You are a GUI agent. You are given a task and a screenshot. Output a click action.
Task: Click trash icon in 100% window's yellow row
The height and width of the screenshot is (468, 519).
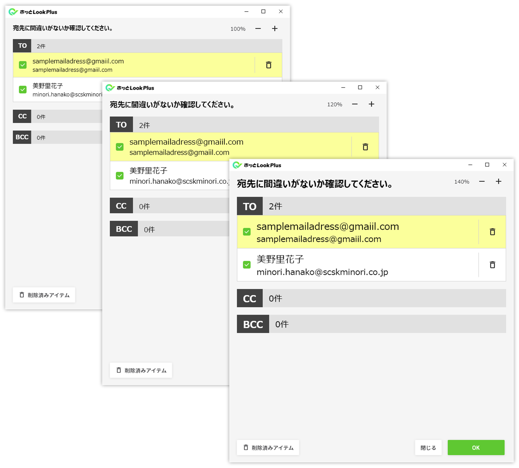click(x=269, y=65)
